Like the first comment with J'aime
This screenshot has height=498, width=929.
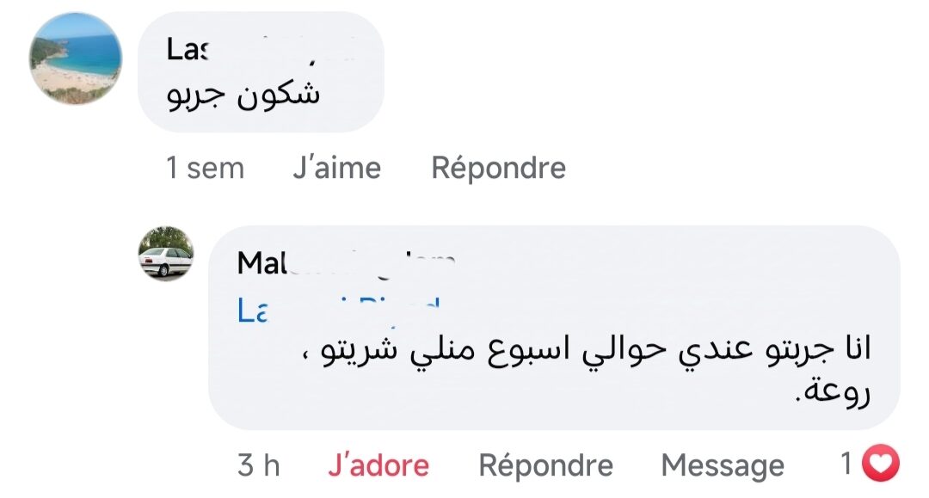point(336,168)
